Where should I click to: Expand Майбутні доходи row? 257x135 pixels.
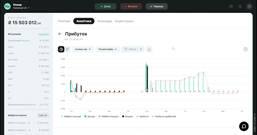29,123
